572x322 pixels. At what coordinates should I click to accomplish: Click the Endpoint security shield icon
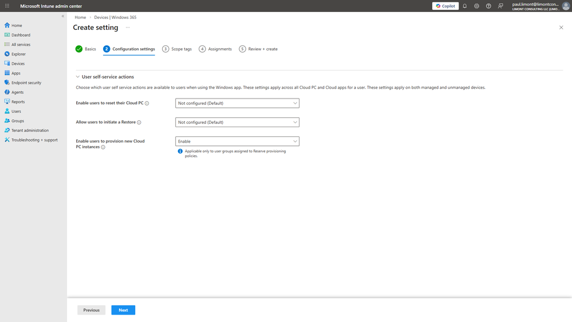(7, 83)
